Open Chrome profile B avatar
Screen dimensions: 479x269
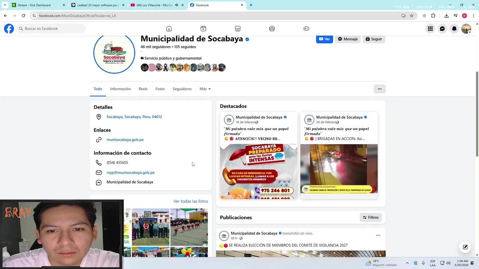click(464, 16)
